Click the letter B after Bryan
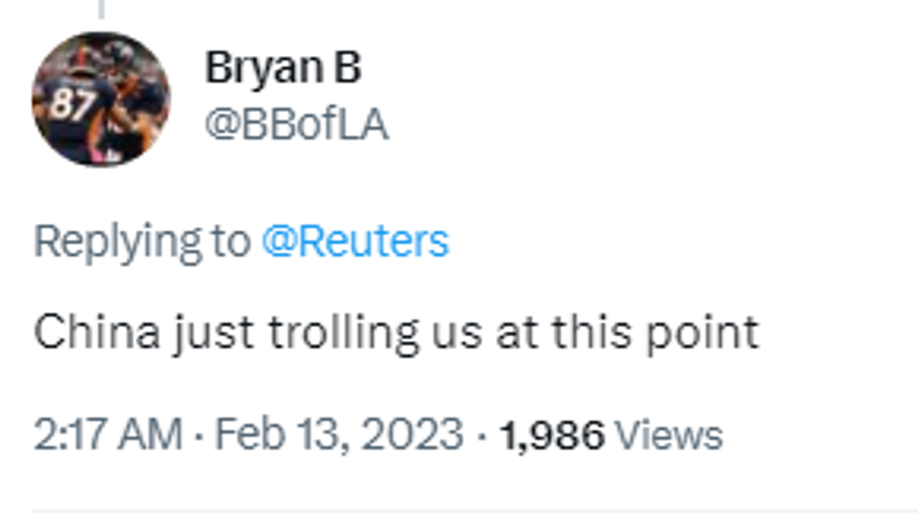Screen dimensions: 918x525 (348, 67)
